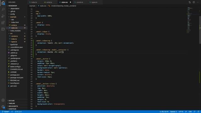Open babel.config.js in the explorer

17,67
